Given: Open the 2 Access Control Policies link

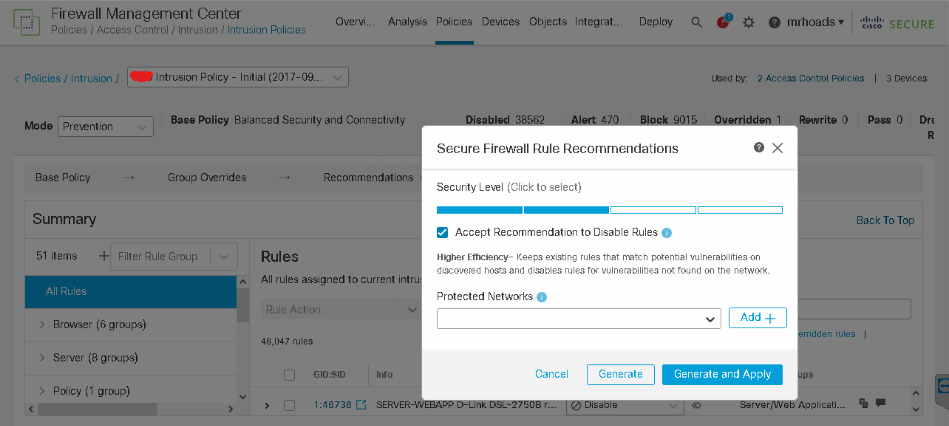Looking at the screenshot, I should (810, 79).
